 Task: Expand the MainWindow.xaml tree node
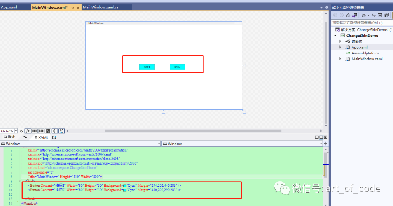click(340, 59)
